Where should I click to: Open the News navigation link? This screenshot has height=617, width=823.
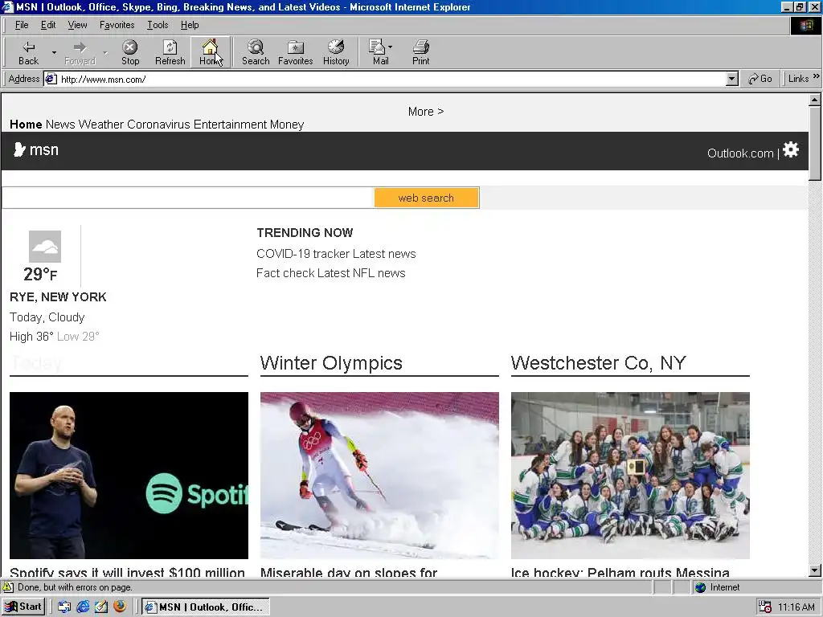coord(60,125)
